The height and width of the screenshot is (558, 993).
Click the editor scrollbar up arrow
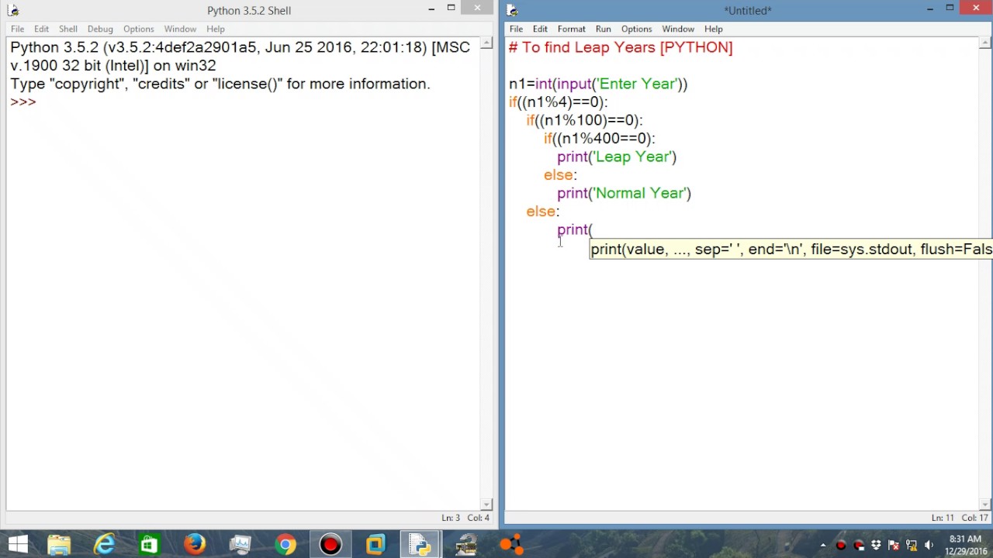click(984, 44)
